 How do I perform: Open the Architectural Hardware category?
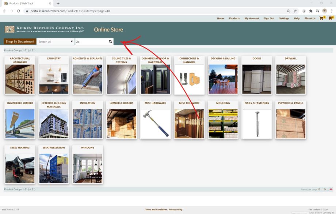point(20,75)
